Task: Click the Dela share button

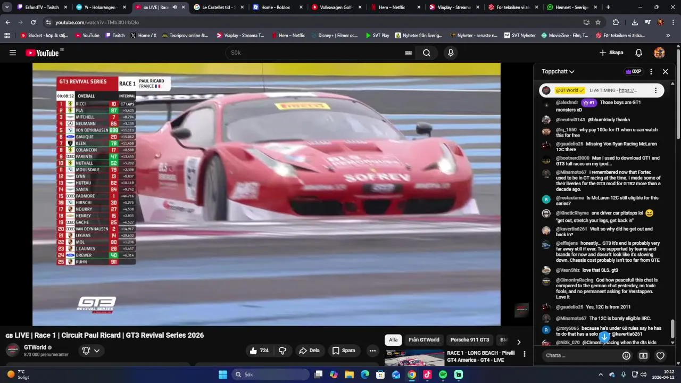Action: click(309, 351)
